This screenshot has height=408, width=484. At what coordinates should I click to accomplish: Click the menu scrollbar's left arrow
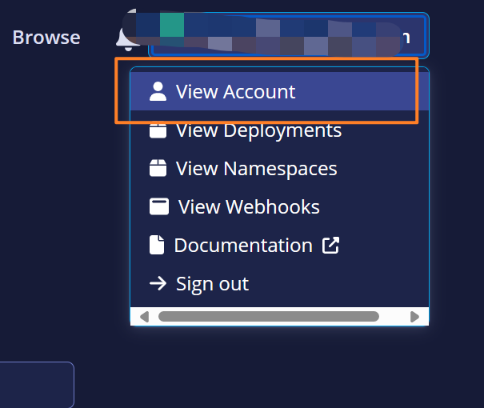point(144,317)
